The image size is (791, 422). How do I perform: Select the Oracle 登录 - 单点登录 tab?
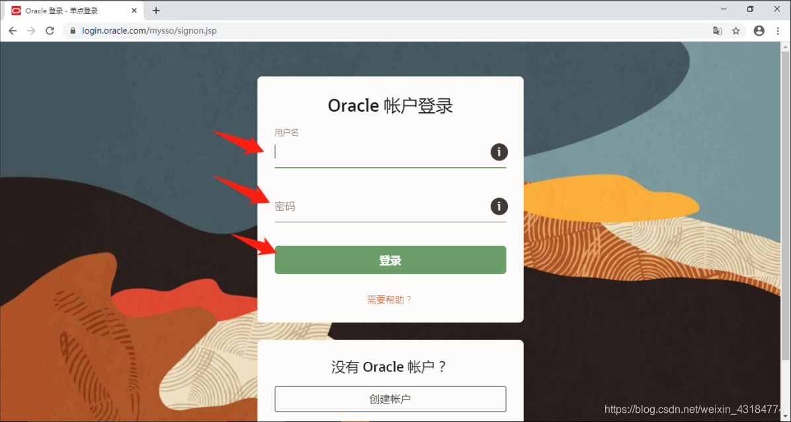pos(75,11)
